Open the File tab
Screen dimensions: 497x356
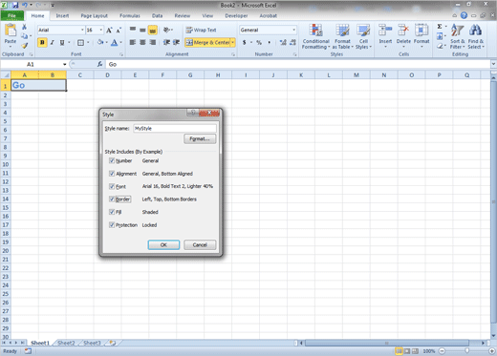click(12, 15)
